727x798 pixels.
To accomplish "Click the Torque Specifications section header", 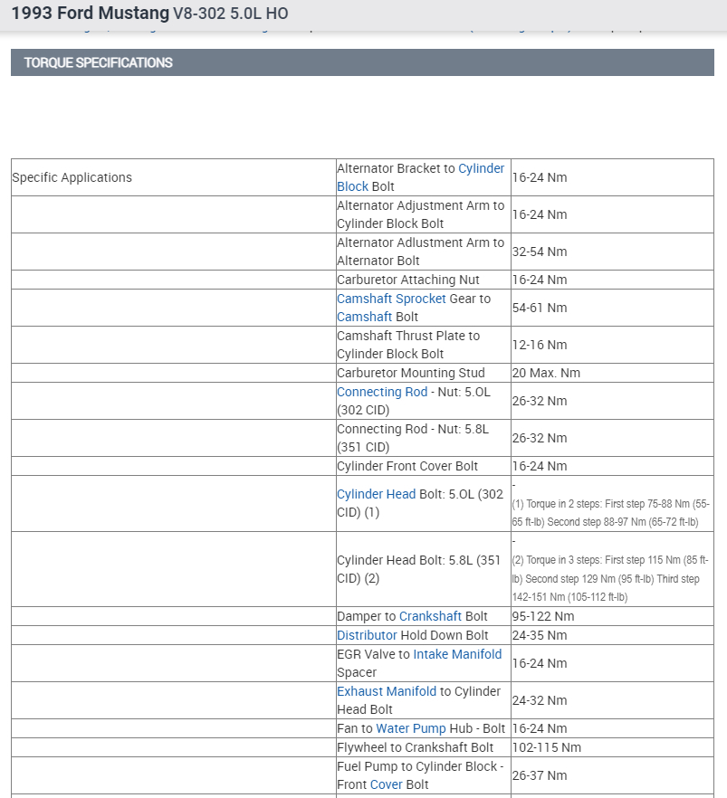I will point(99,62).
